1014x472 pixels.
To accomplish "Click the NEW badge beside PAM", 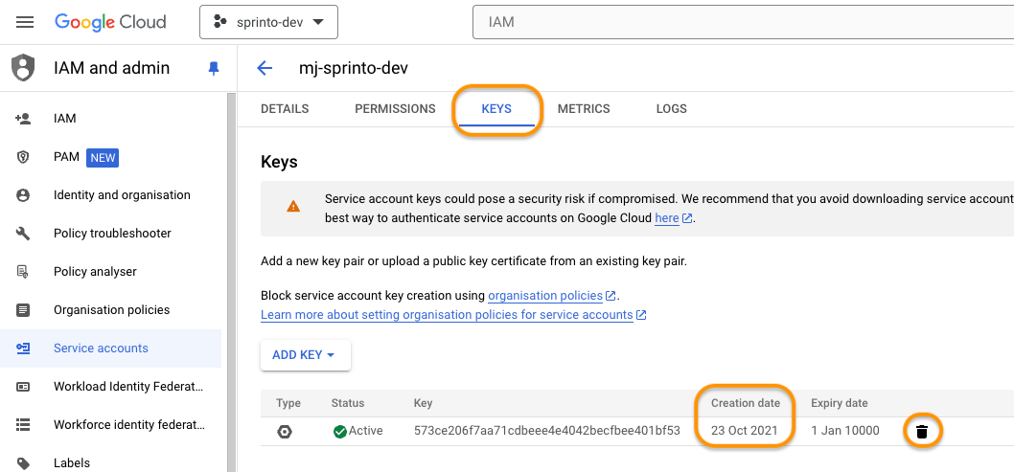I will coord(103,157).
